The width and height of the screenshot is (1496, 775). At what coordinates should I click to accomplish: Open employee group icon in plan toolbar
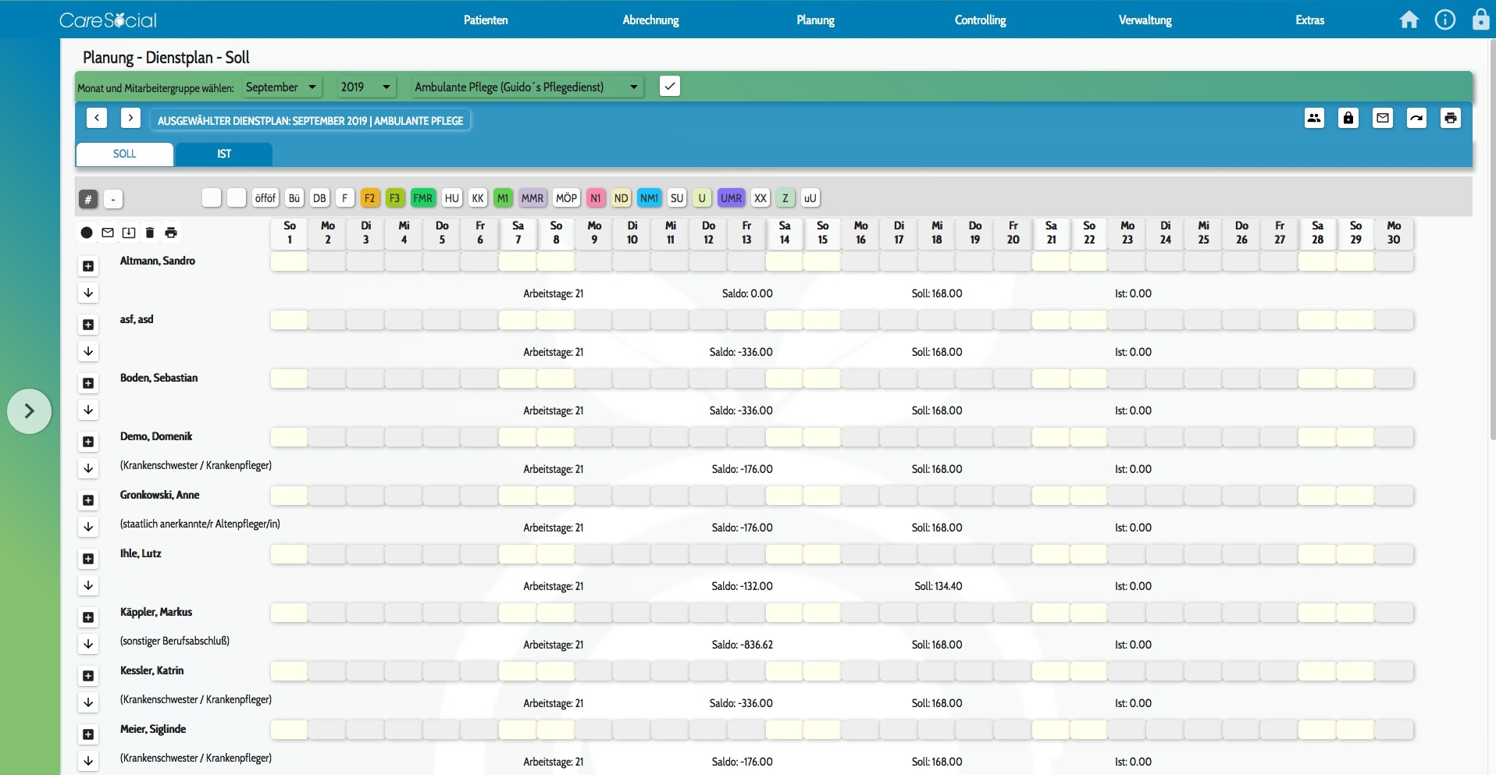pos(1314,119)
